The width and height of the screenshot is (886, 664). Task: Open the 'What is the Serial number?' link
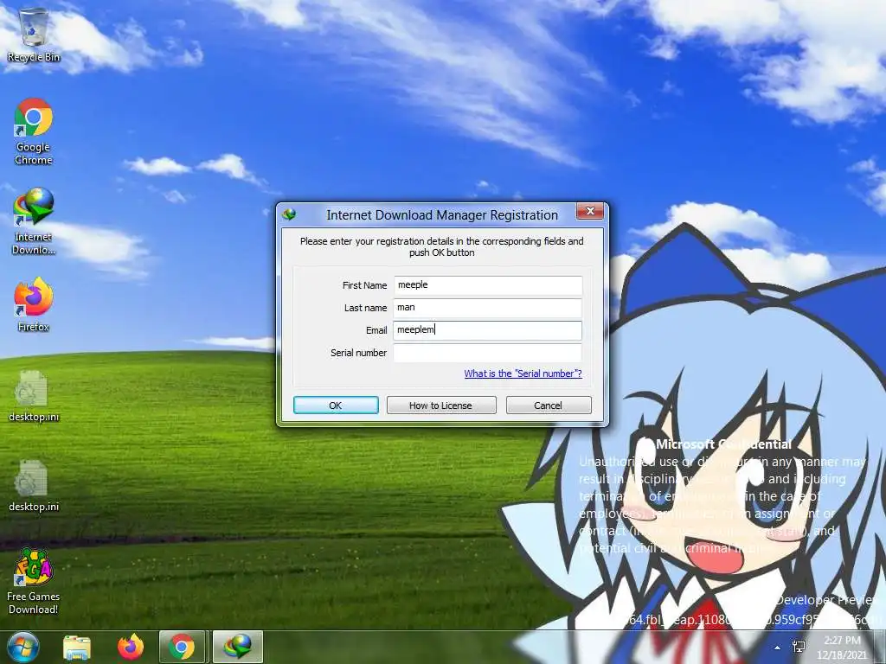(x=523, y=373)
